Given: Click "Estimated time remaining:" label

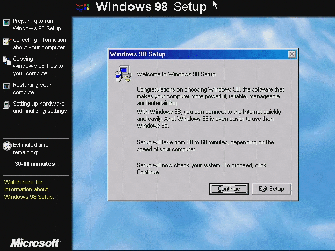Looking at the screenshot, I should pos(30,149).
